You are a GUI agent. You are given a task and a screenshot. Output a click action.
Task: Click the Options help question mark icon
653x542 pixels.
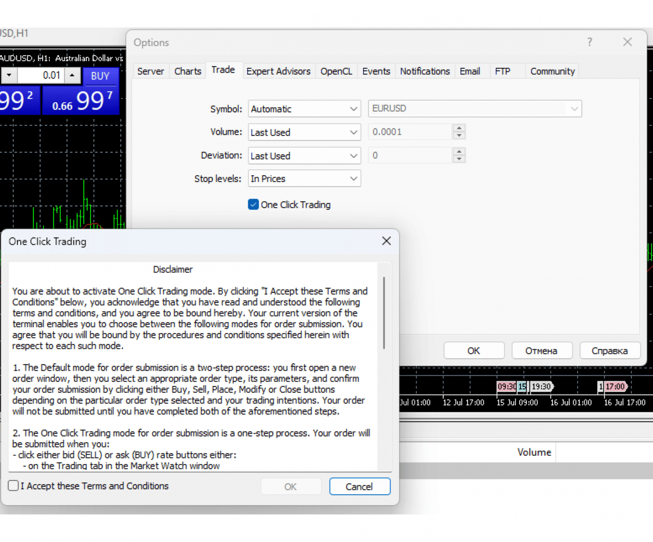pos(589,42)
